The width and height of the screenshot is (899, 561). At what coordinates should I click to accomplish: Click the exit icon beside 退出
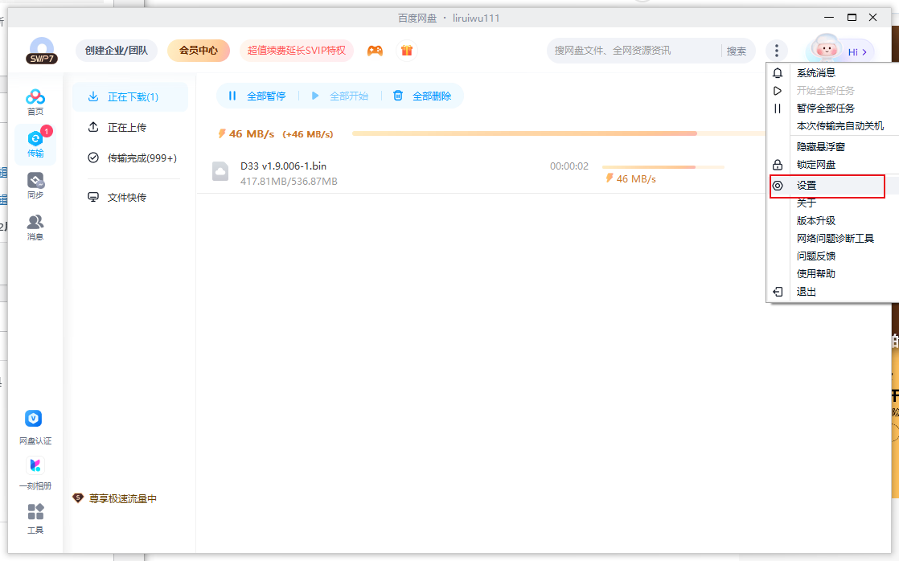point(778,292)
